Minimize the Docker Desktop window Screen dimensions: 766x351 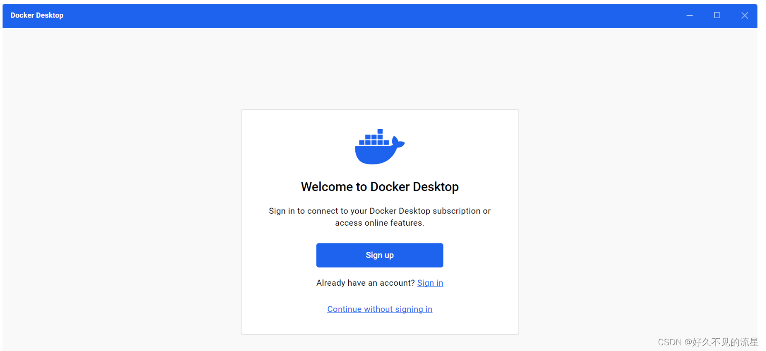tap(689, 15)
